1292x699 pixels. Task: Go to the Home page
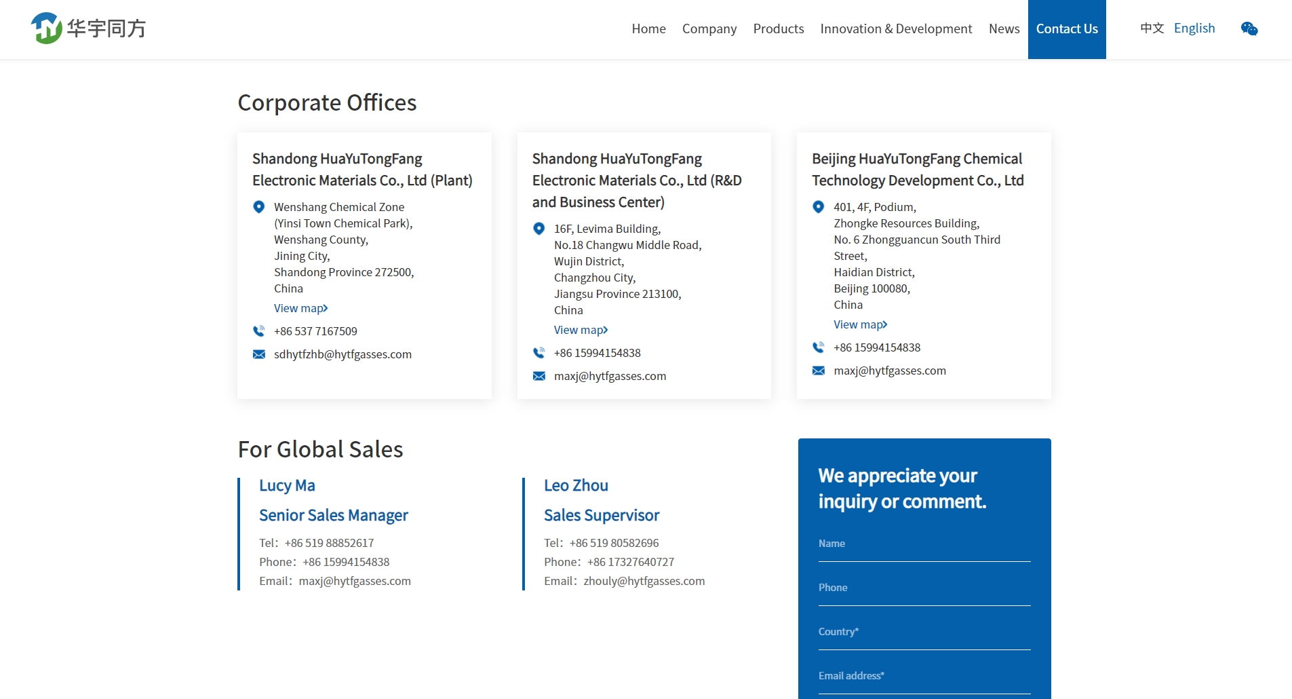click(648, 29)
